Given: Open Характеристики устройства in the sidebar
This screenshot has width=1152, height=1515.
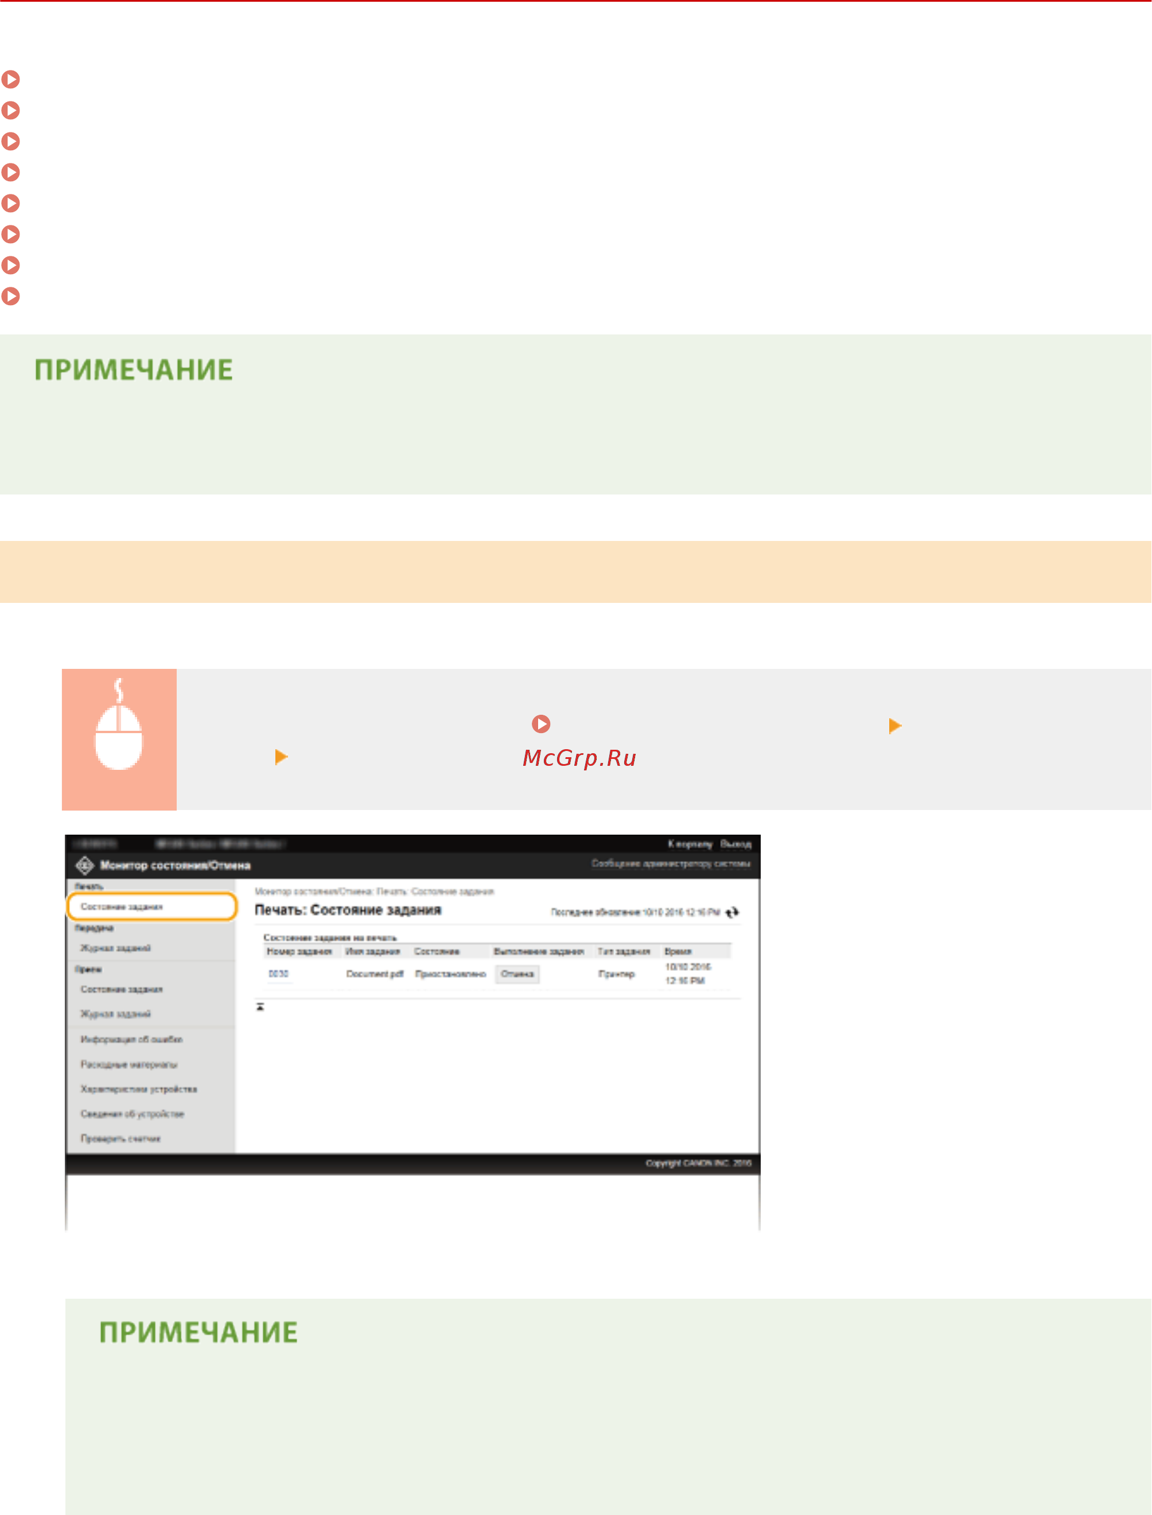Looking at the screenshot, I should [x=138, y=1089].
